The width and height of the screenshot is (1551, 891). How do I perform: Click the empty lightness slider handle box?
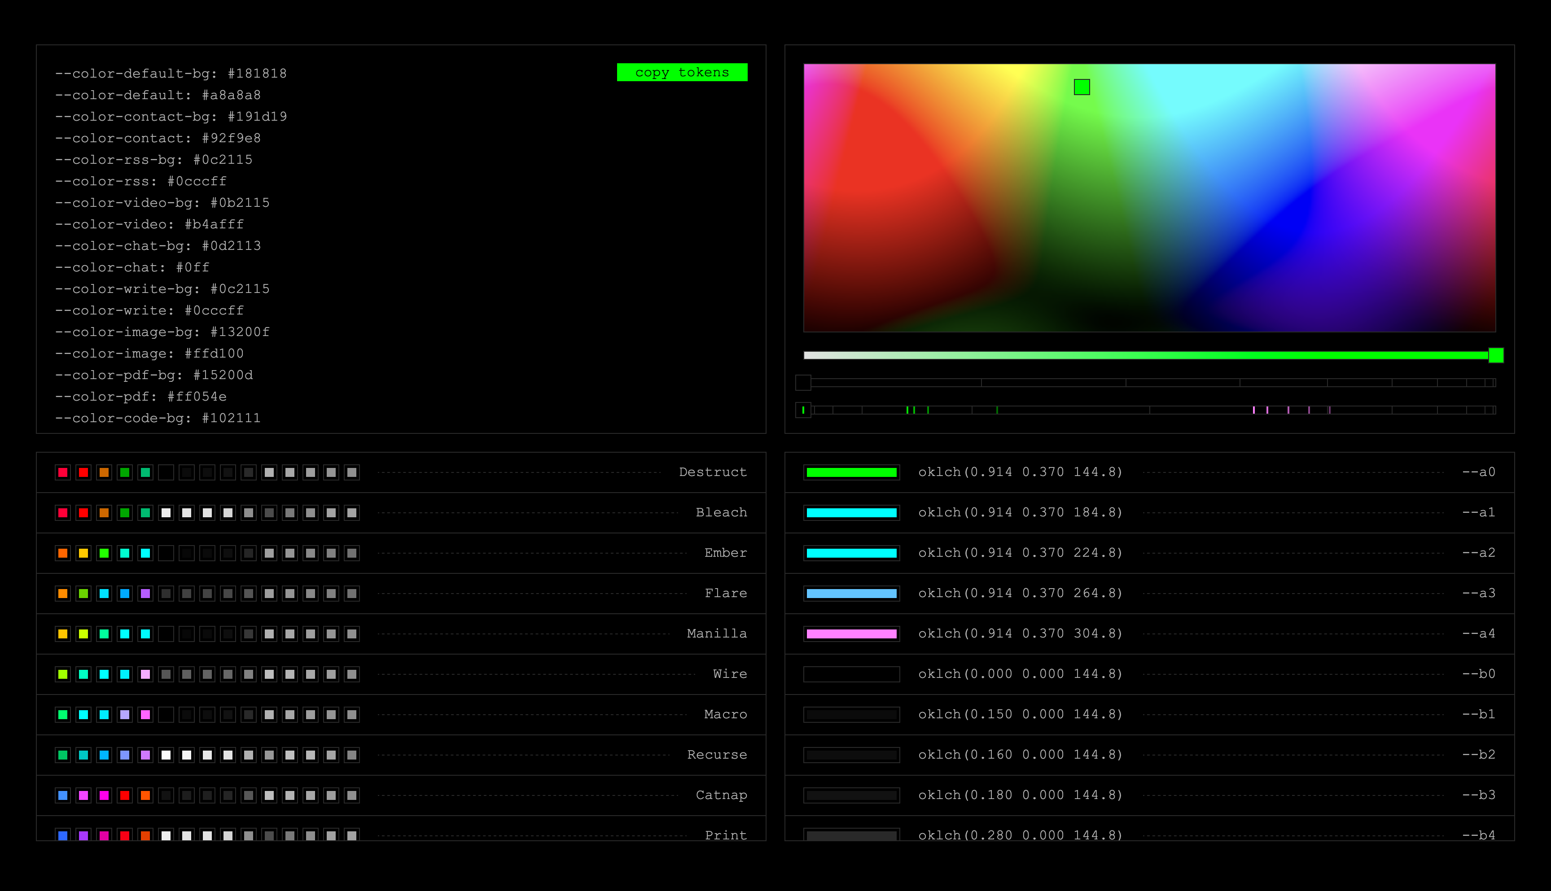click(803, 383)
